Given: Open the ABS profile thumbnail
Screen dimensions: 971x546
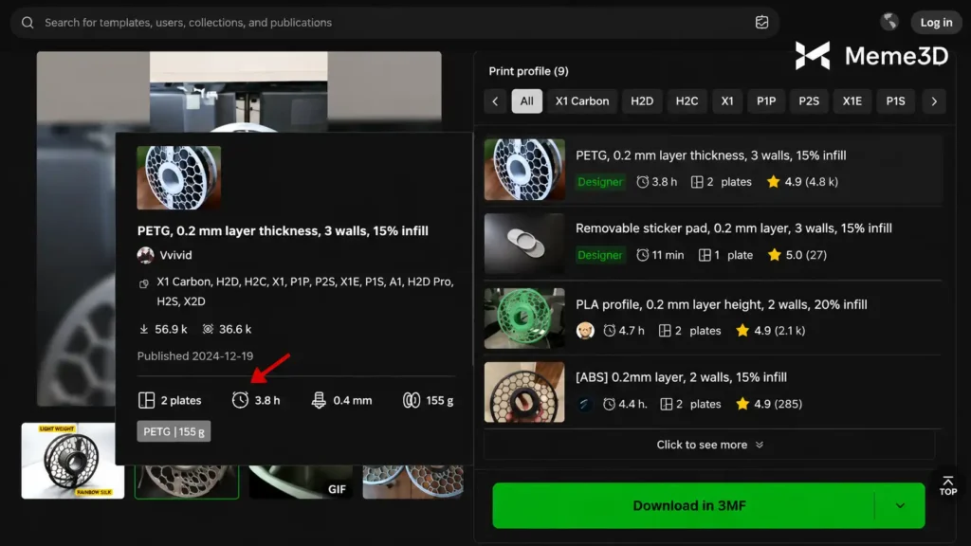Looking at the screenshot, I should click(x=524, y=392).
